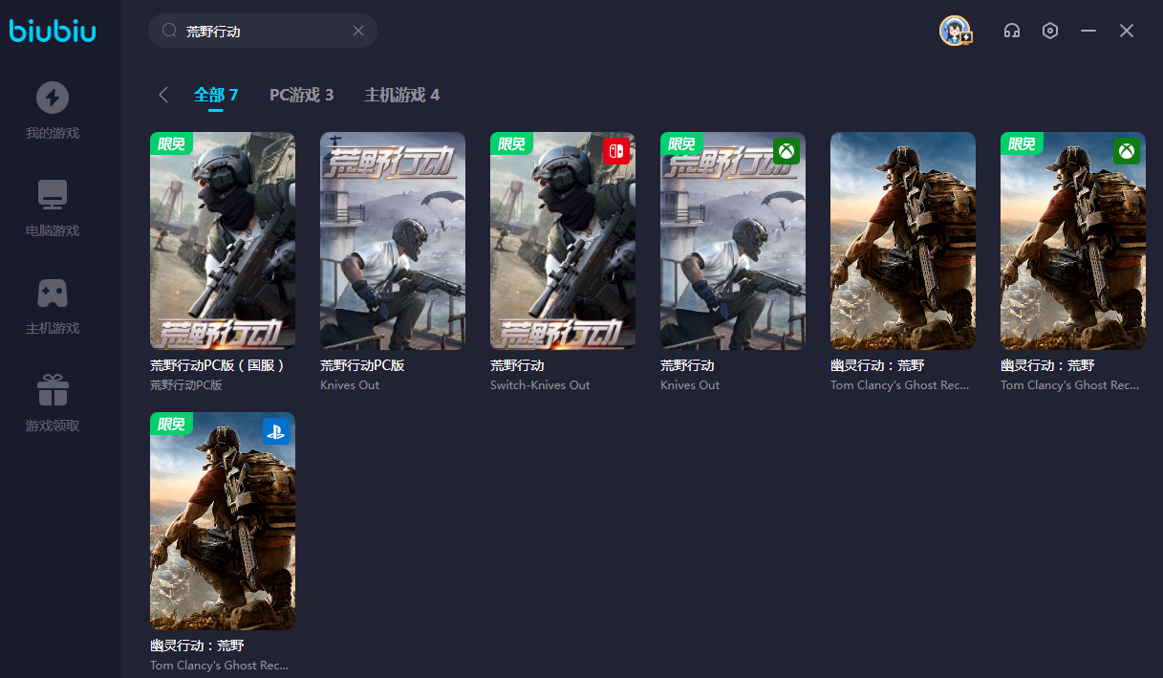Click Switch badge on 荒野行动 card
Screen dimensions: 1163x678
(x=616, y=151)
